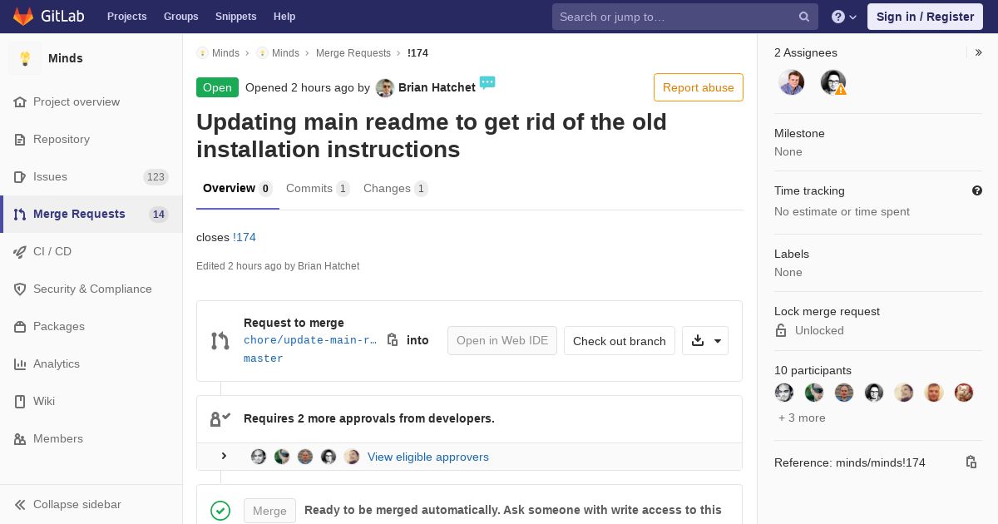Open CI / CD section
998x524 pixels.
pos(52,251)
